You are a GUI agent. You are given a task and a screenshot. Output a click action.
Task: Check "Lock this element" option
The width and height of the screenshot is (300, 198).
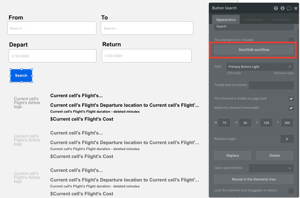(291, 190)
